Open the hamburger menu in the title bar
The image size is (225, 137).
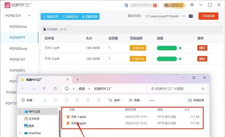point(192,5)
